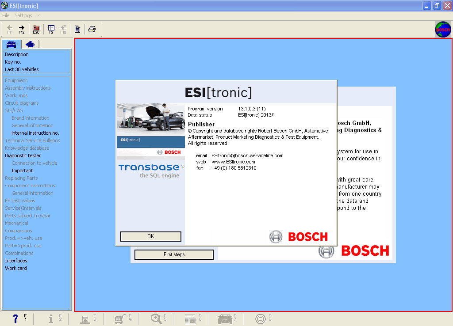Click the garage car photo thumbnail
The width and height of the screenshot is (453, 326).
(150, 119)
